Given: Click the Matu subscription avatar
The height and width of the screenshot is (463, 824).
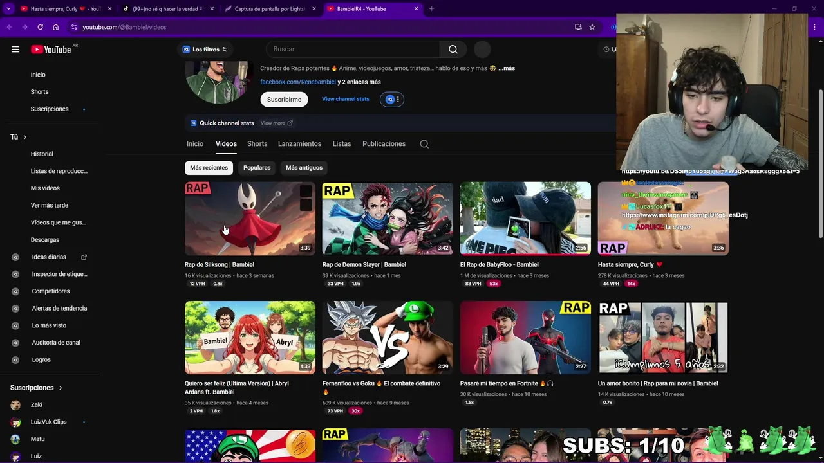Looking at the screenshot, I should coord(15,439).
